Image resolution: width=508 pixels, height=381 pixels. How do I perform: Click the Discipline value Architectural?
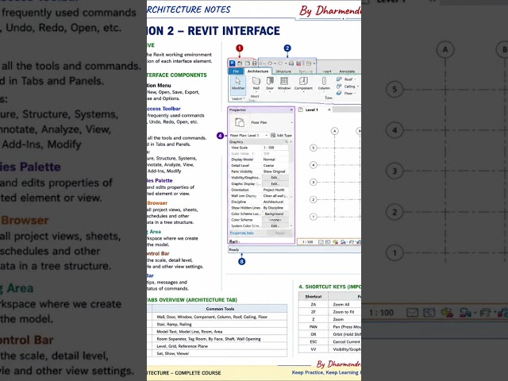(273, 202)
